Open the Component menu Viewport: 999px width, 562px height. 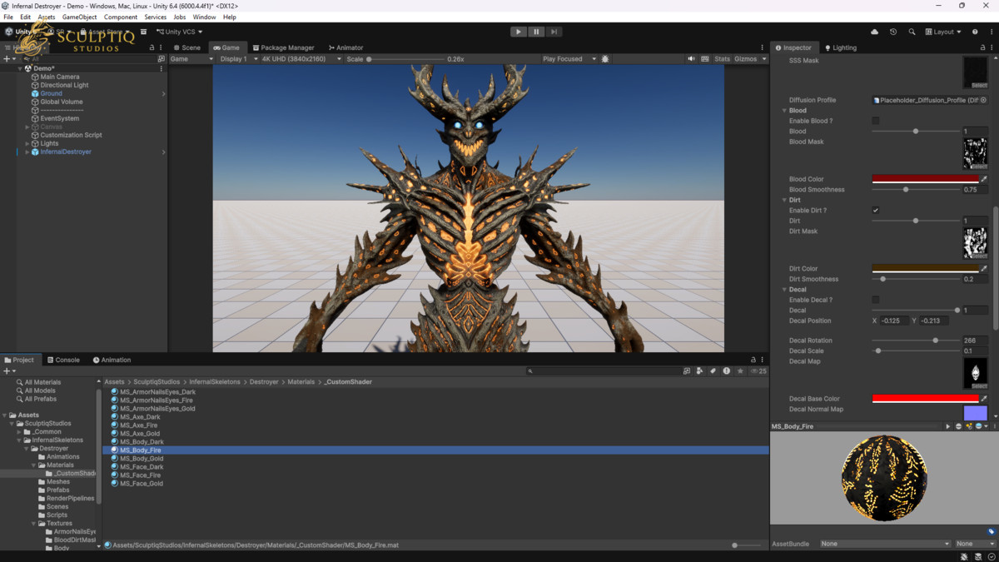click(121, 17)
